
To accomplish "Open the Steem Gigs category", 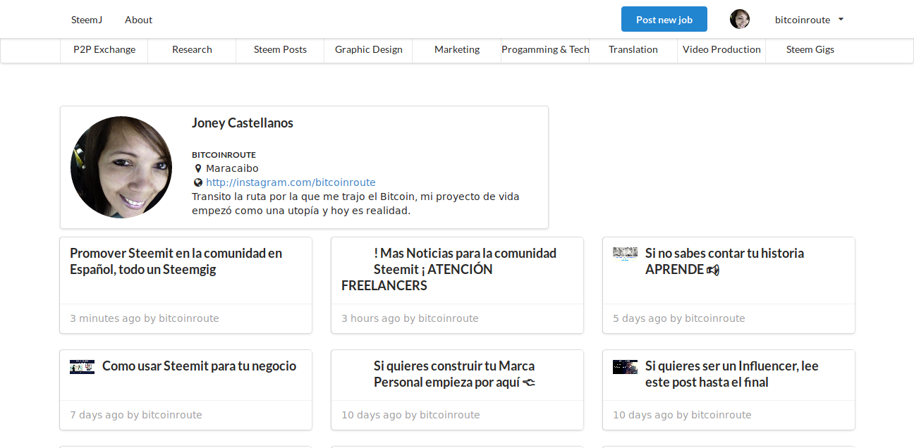I will click(x=810, y=49).
